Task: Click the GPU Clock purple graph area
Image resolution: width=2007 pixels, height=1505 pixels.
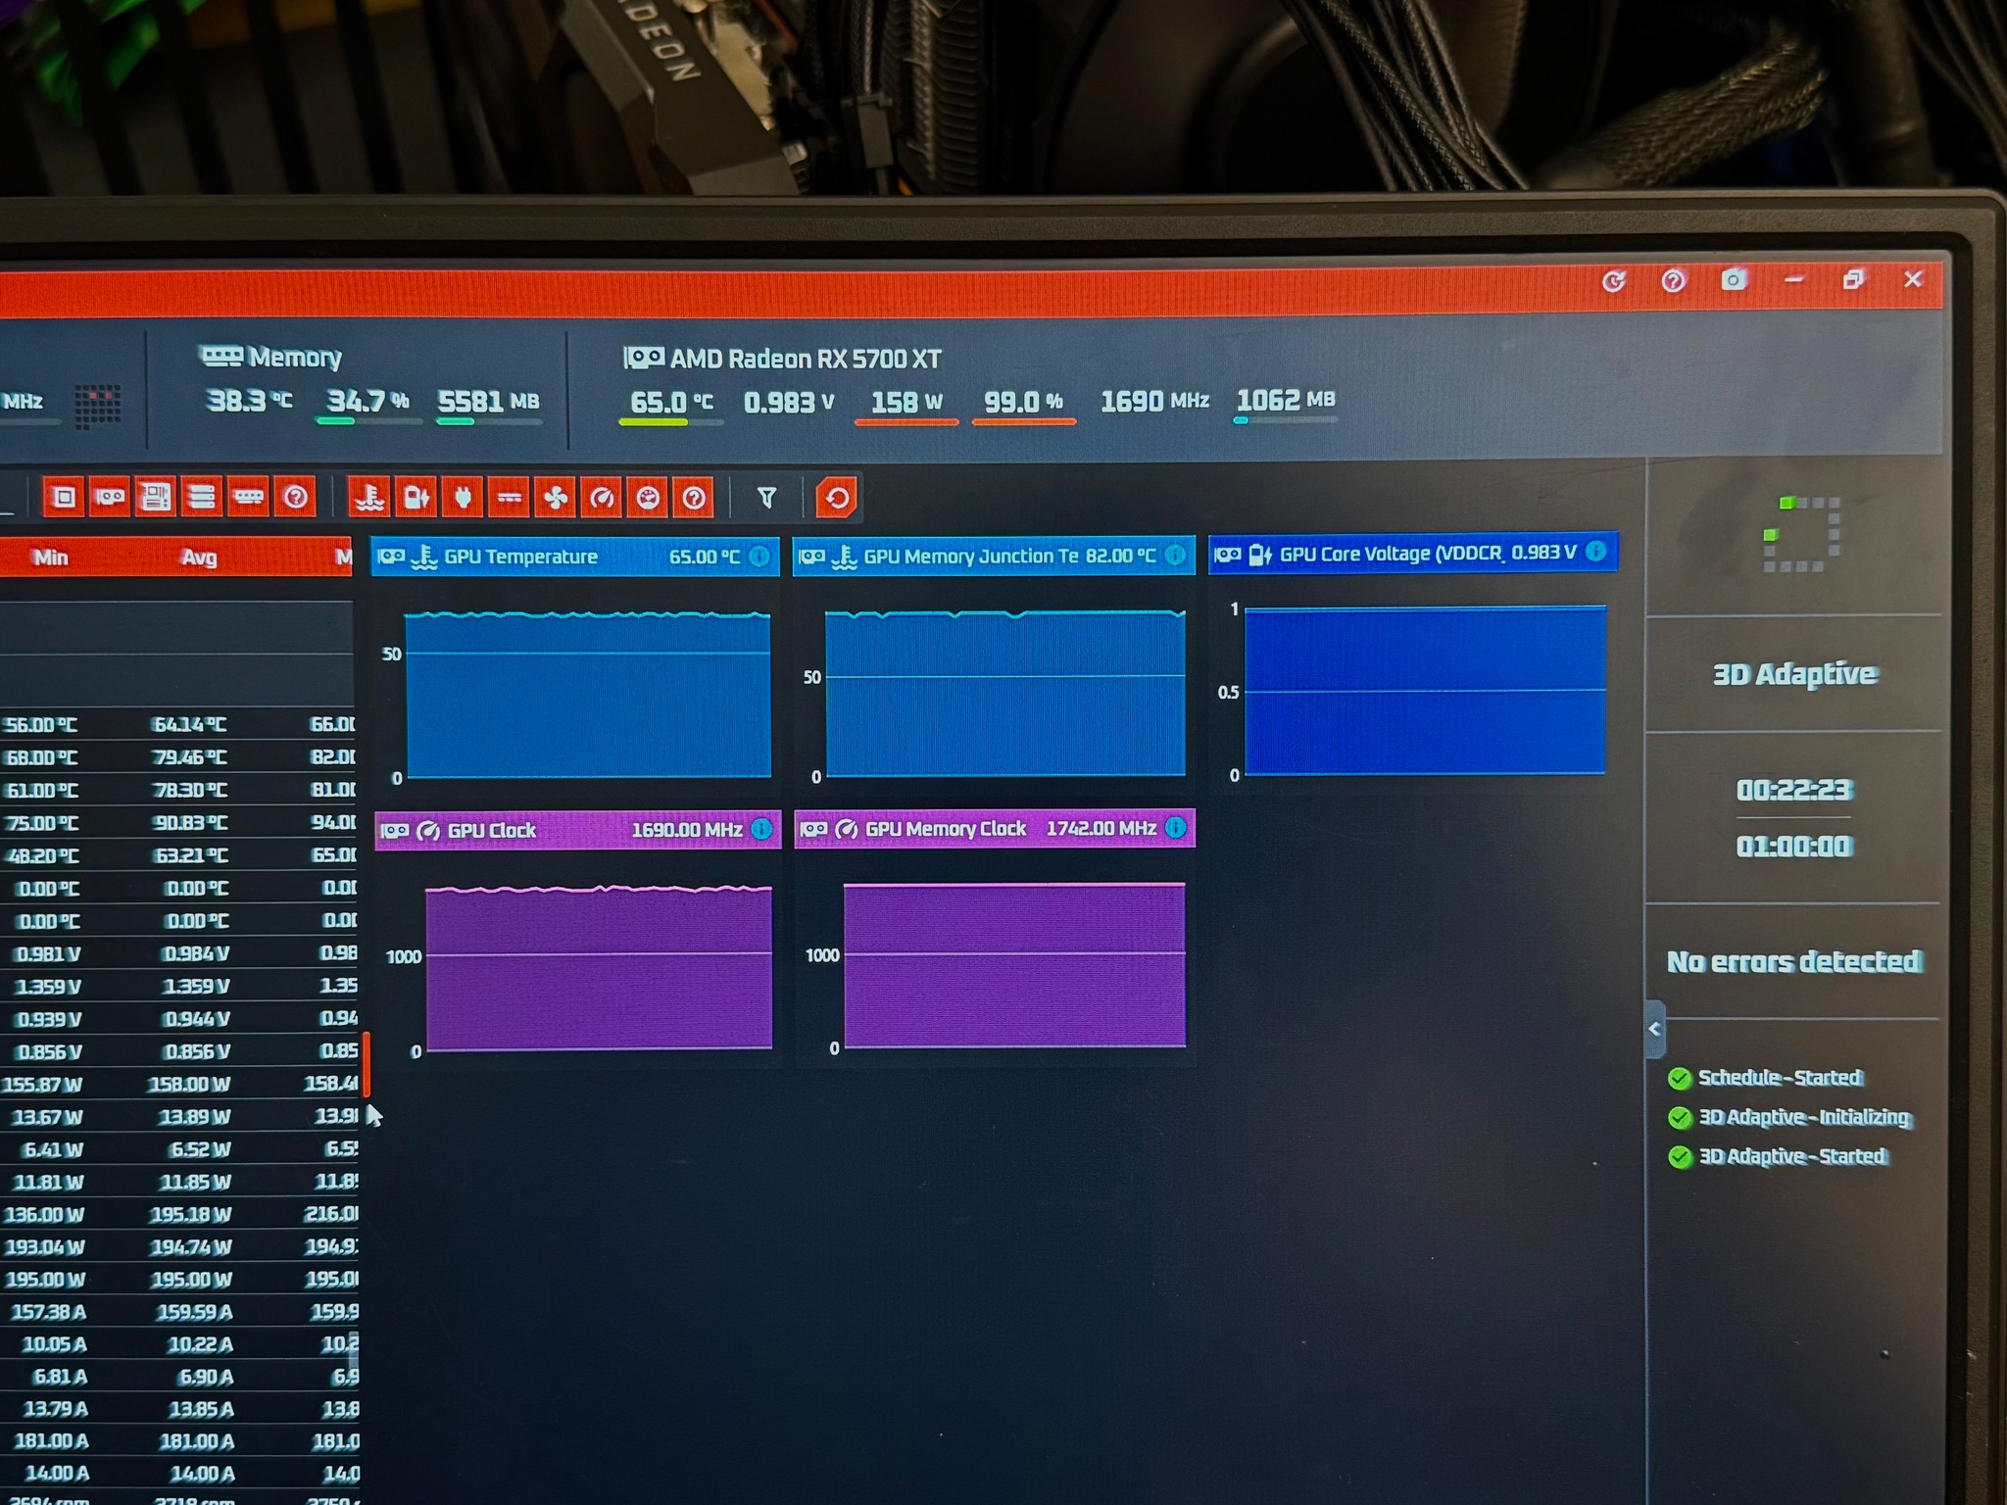Action: click(x=599, y=967)
